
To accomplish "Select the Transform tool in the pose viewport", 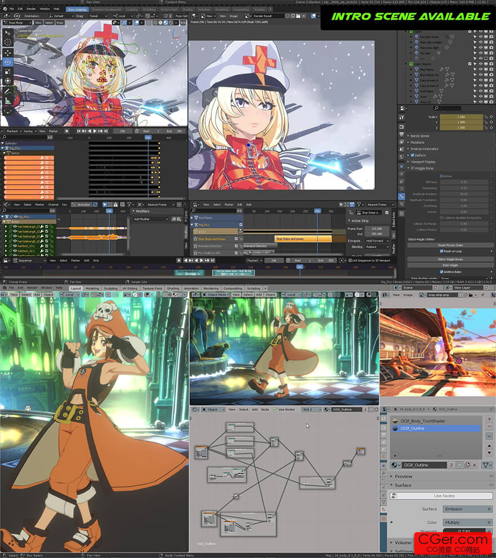I will point(7,81).
